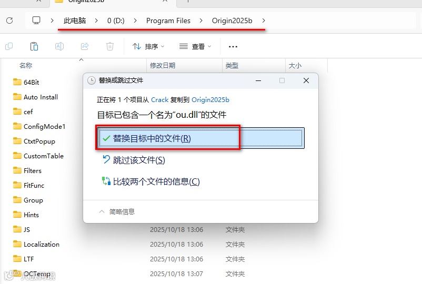Open the Crack source folder link
422x284 pixels.
point(159,100)
